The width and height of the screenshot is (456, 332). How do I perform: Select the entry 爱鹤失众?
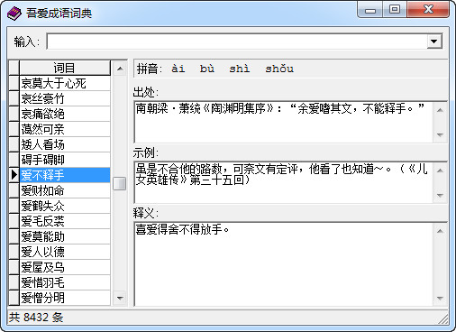pyautogui.click(x=65, y=206)
